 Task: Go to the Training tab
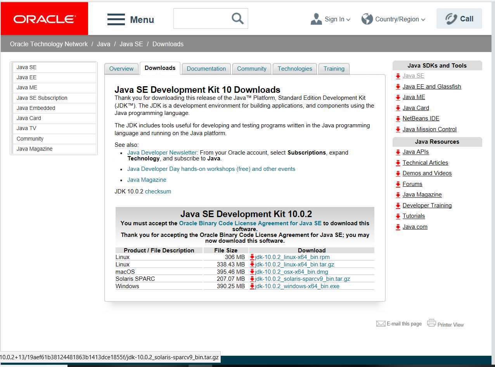pyautogui.click(x=334, y=69)
